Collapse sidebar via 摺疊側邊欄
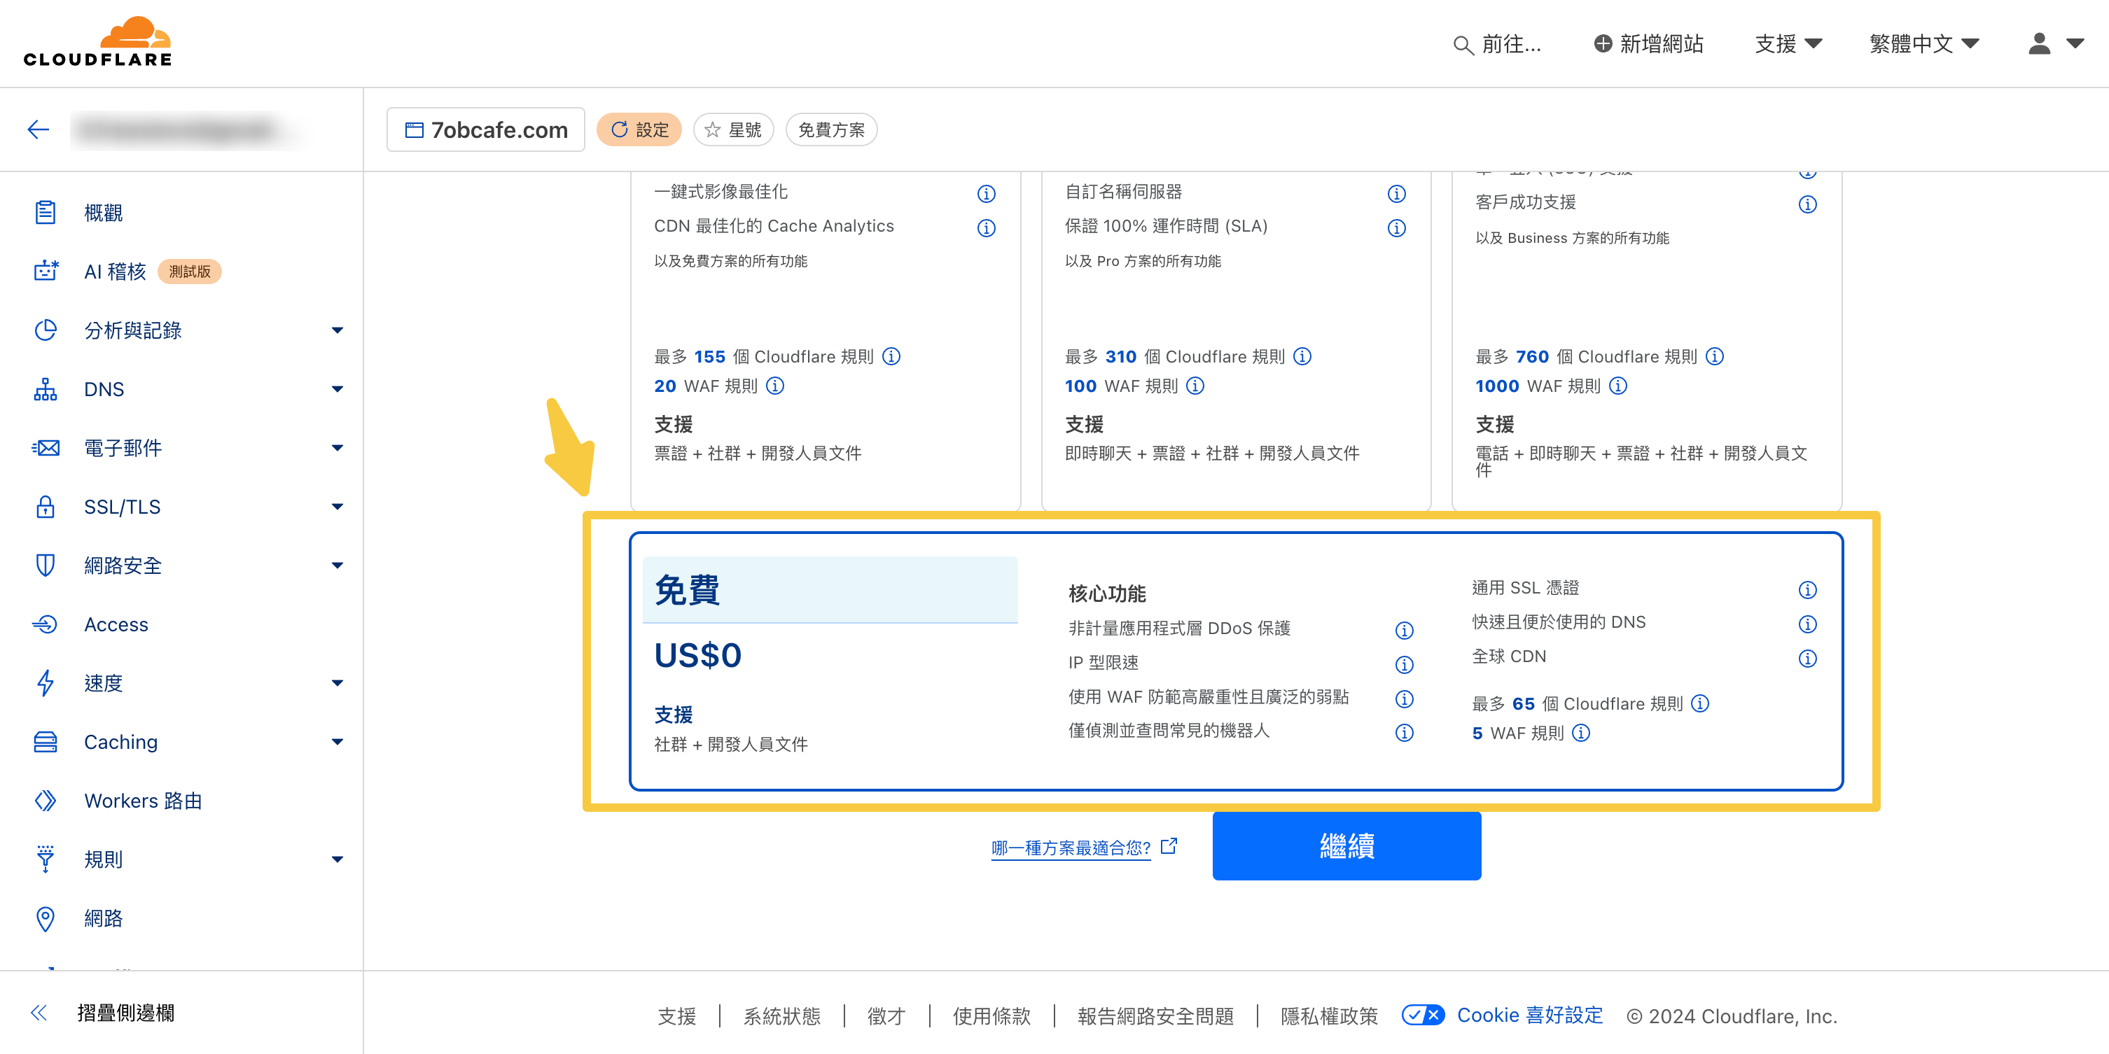The width and height of the screenshot is (2109, 1054). coord(102,1013)
